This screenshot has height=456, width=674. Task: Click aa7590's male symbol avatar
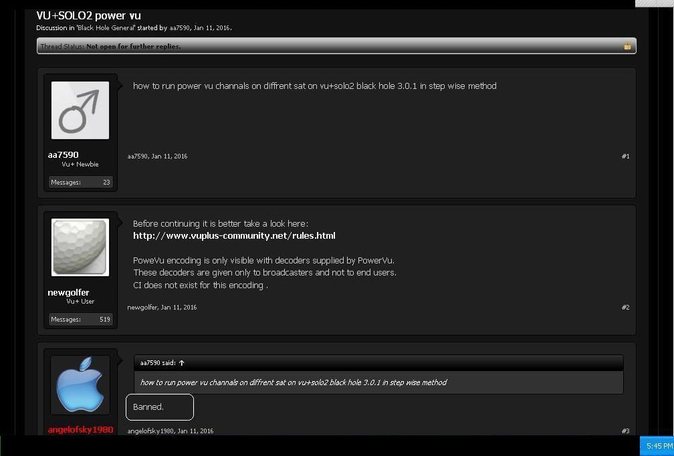point(80,110)
